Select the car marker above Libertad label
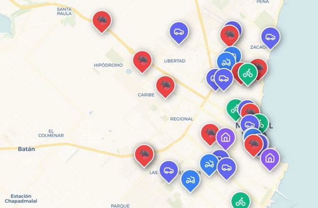318x208 pixels. (179, 33)
